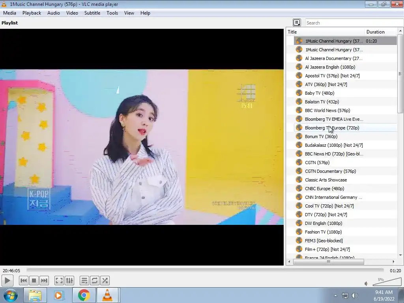Screen dimensions: 404x303
Task: Seek along the playback progress bar
Action: [205, 270]
